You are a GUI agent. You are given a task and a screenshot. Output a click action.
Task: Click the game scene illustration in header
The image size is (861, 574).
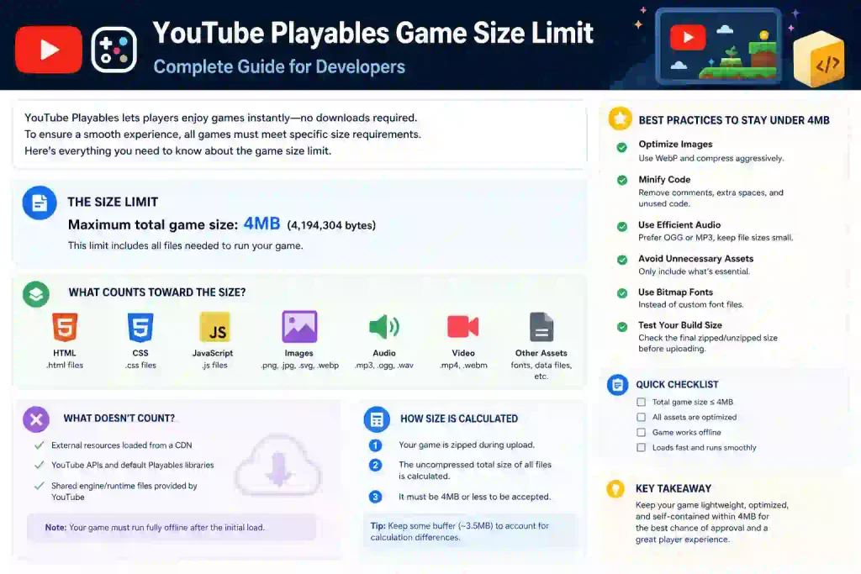718,46
